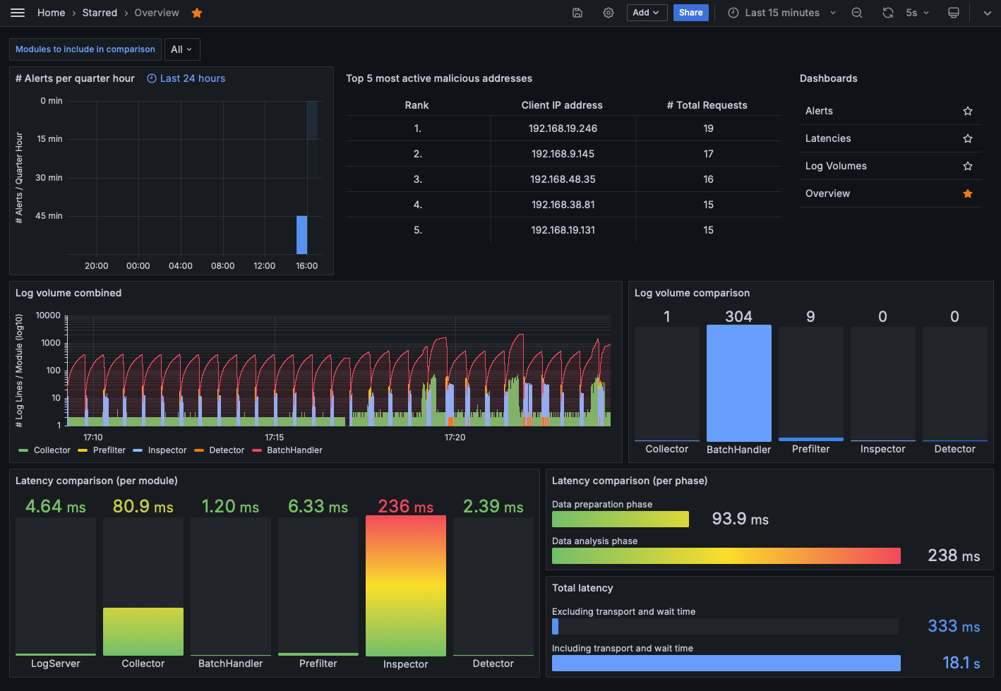1001x691 pixels.
Task: Open the 5s refresh interval dropdown
Action: 917,13
